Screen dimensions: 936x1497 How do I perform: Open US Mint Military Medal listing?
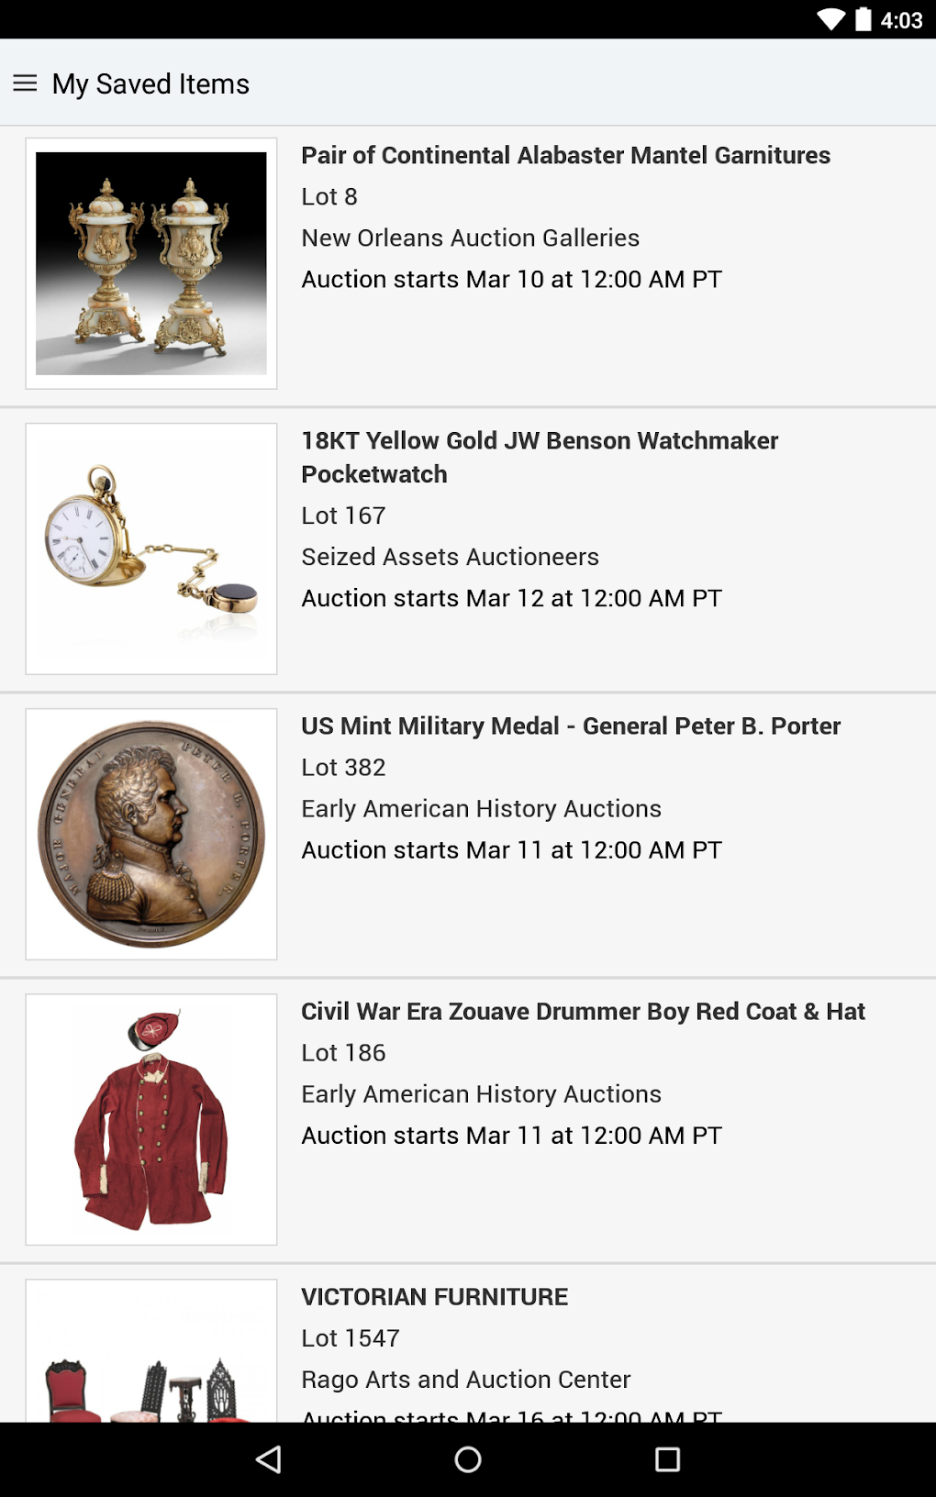coord(571,726)
